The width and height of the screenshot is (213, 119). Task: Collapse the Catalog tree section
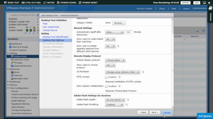point(8,53)
